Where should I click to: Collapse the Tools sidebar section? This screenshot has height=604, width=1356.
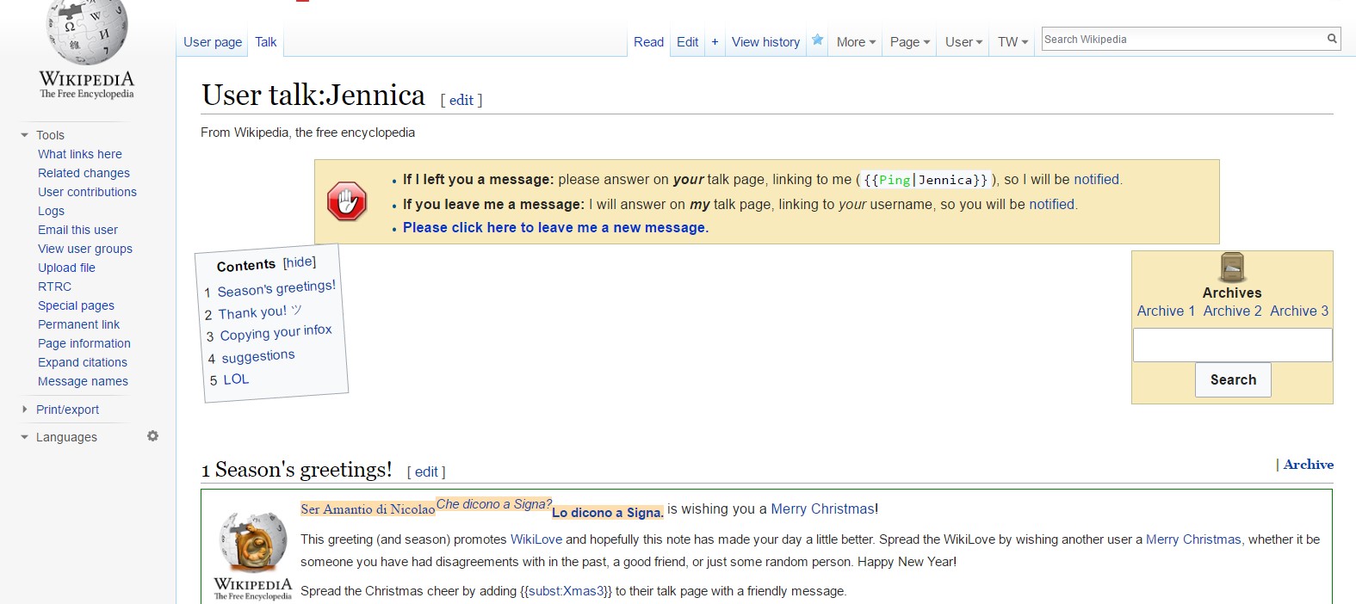click(x=24, y=135)
